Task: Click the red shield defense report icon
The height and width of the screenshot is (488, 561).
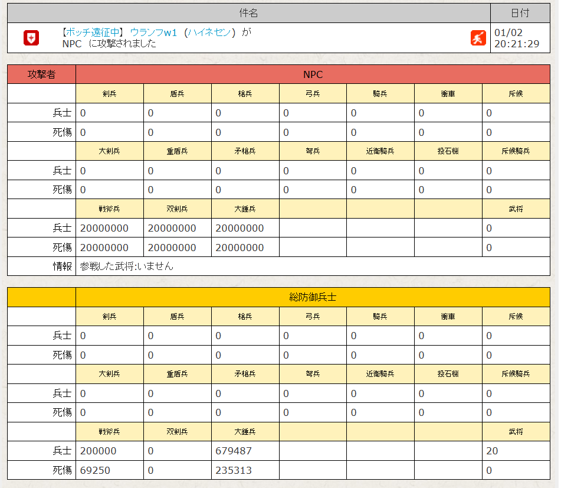Action: [x=31, y=38]
